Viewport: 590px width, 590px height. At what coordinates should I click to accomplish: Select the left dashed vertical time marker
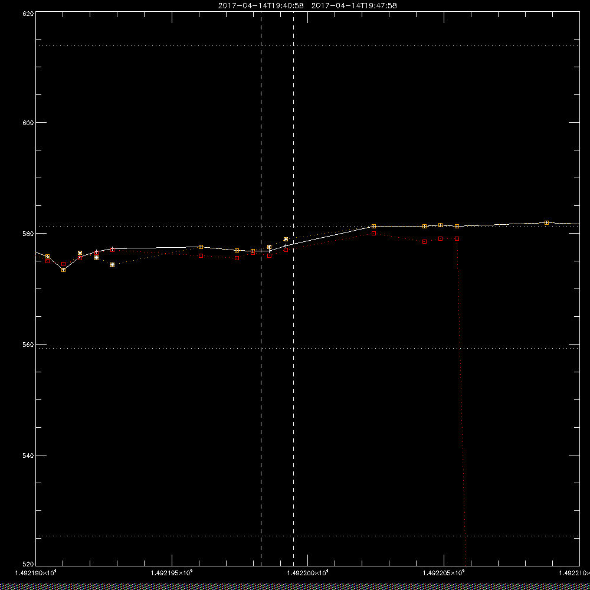[x=261, y=289]
